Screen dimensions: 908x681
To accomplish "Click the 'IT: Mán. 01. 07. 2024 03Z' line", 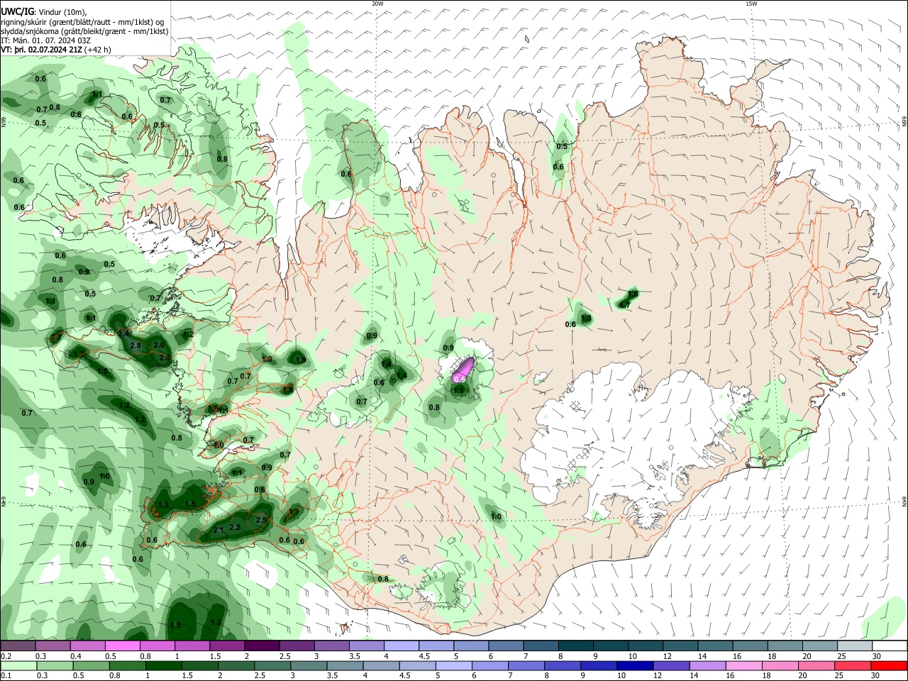I will (x=44, y=40).
